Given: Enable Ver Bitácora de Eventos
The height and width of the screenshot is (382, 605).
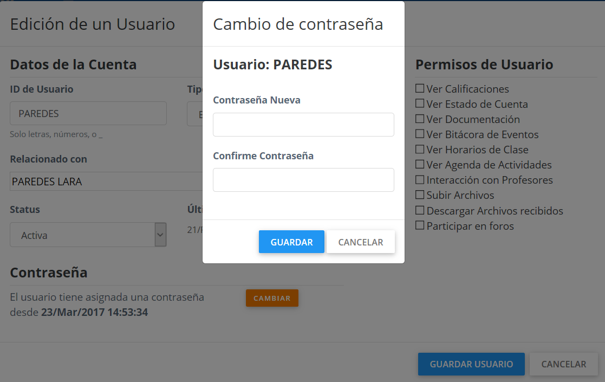Looking at the screenshot, I should coord(420,134).
